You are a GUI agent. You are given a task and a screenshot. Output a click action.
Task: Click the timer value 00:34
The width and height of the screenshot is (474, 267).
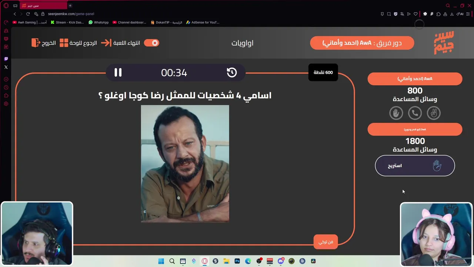pos(174,73)
